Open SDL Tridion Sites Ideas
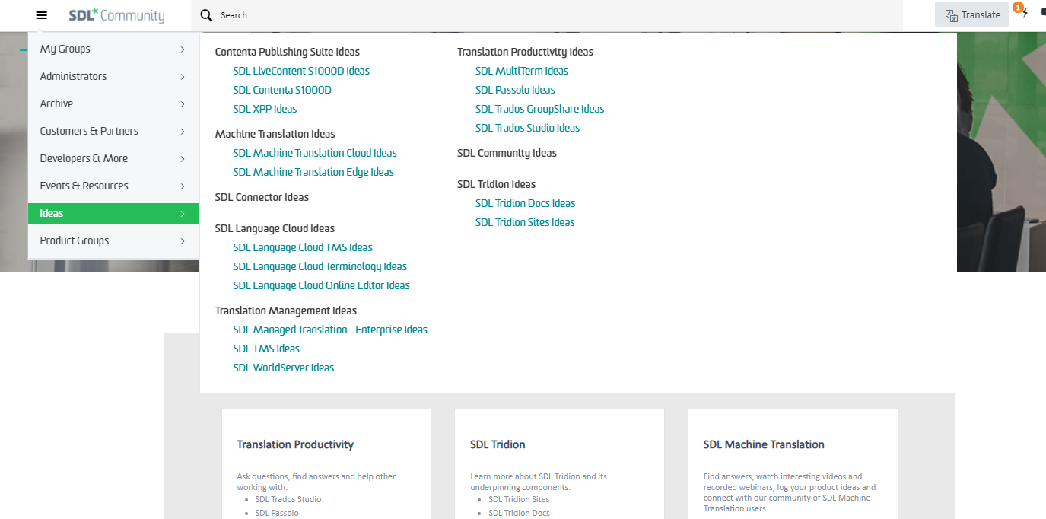The image size is (1046, 519). click(525, 222)
